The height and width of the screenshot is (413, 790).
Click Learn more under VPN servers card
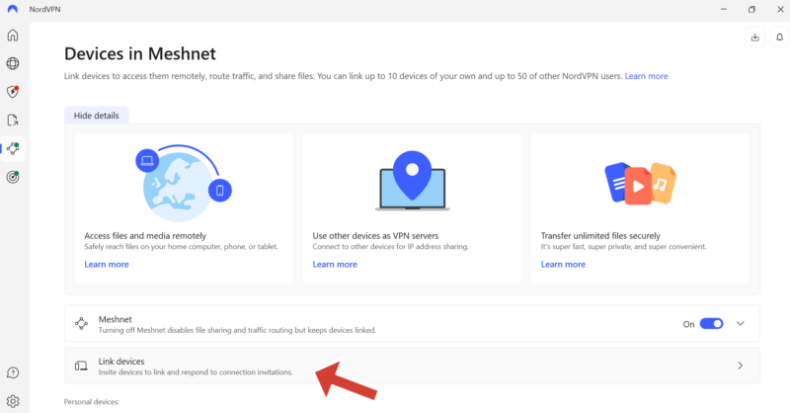[x=335, y=265]
